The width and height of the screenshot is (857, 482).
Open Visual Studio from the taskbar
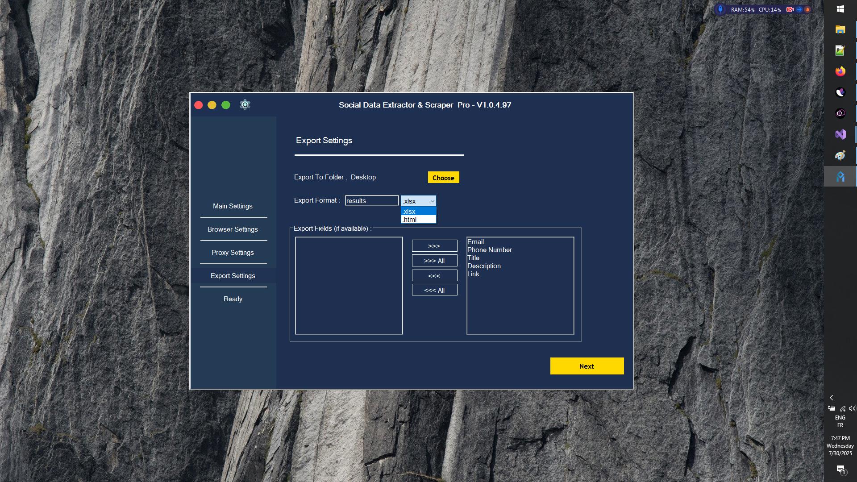pos(840,134)
